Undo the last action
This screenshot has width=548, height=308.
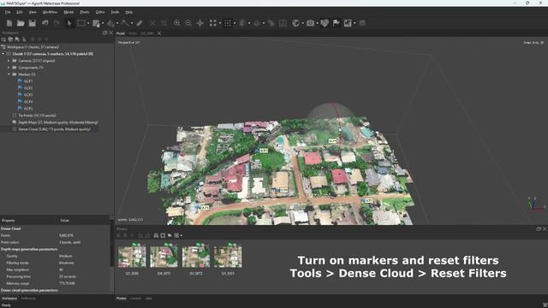45,23
